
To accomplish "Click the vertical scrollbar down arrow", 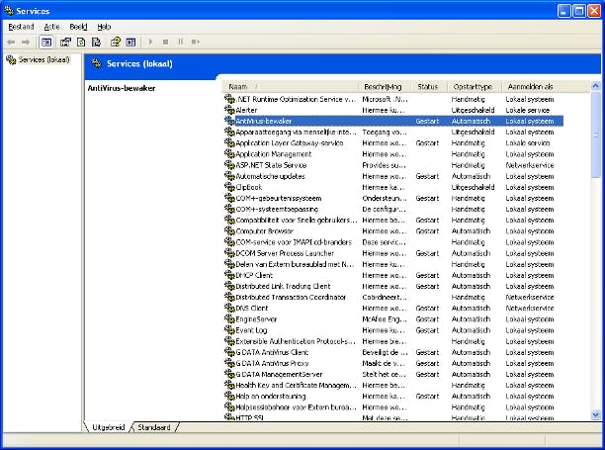I will pyautogui.click(x=595, y=415).
